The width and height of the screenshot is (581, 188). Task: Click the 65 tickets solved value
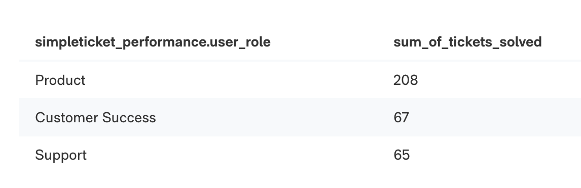coord(402,155)
